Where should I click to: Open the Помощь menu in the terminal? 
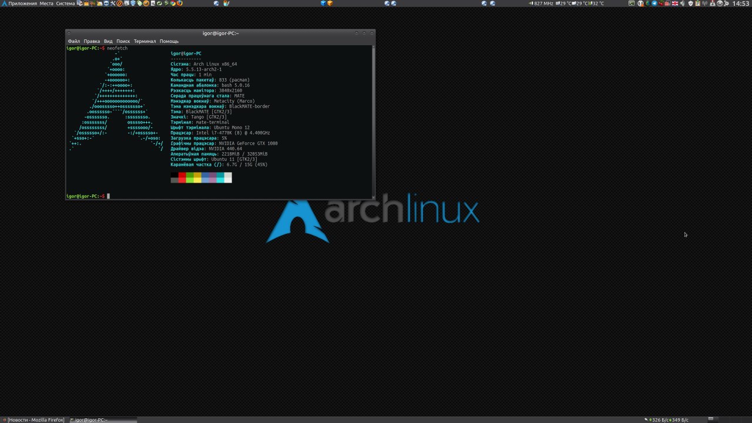coord(169,41)
